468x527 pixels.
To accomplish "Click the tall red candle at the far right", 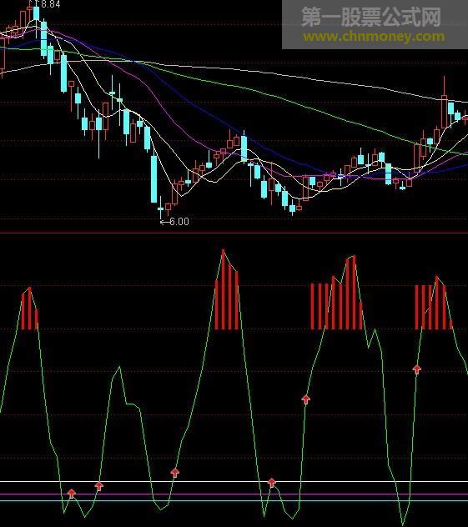I will pyautogui.click(x=444, y=112).
